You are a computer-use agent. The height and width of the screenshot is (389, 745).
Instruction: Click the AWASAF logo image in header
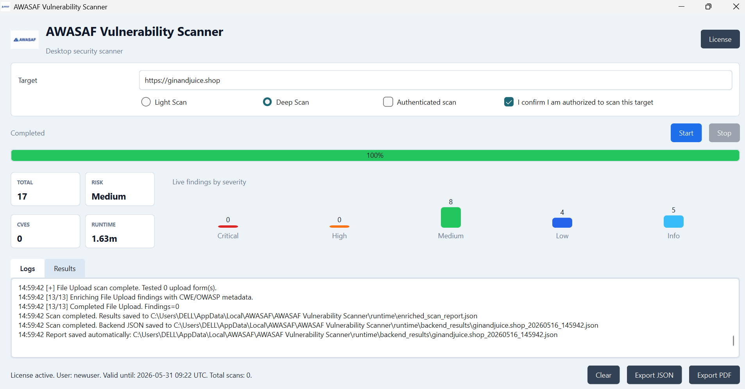(25, 39)
